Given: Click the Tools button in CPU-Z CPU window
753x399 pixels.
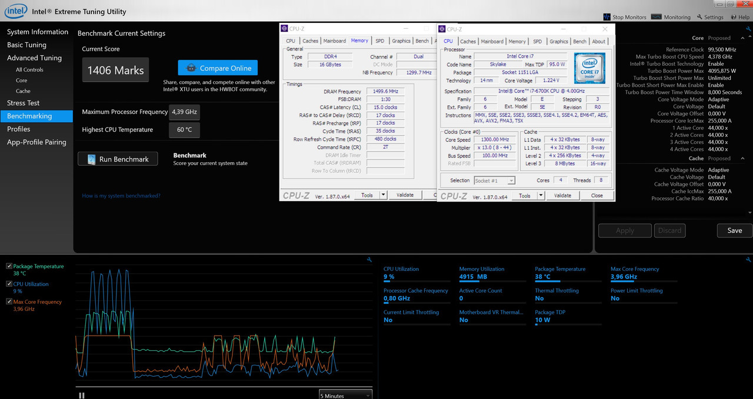Looking at the screenshot, I should (525, 196).
